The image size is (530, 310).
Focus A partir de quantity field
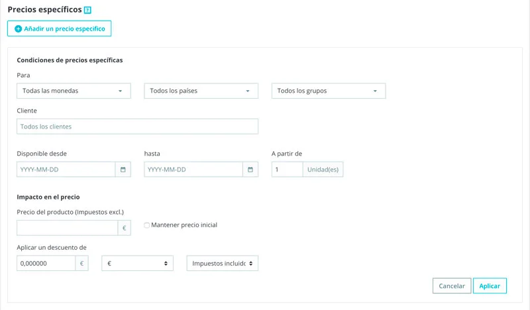point(287,170)
